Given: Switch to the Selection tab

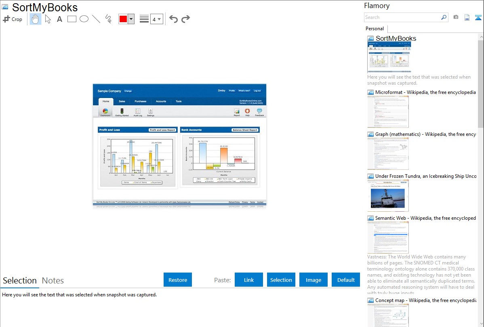Looking at the screenshot, I should pos(20,281).
